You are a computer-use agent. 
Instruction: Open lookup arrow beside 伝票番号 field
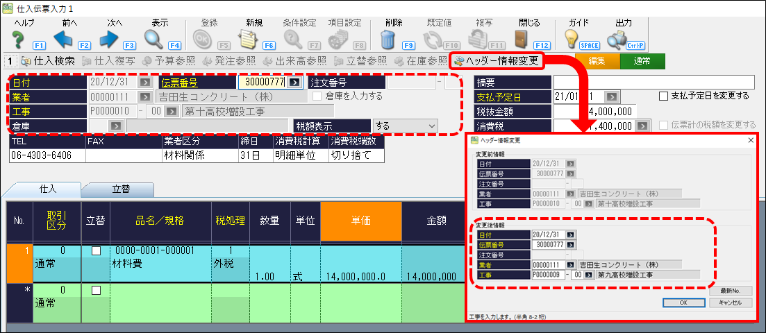coord(295,82)
